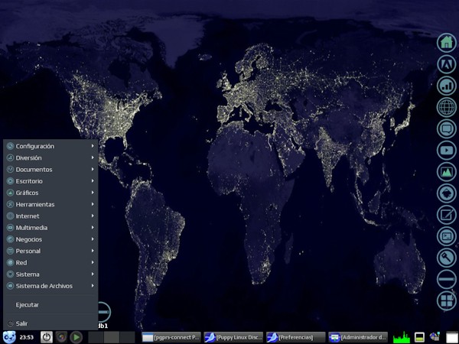
Task: Expand the Personal submenu arrow
Action: [x=93, y=251]
